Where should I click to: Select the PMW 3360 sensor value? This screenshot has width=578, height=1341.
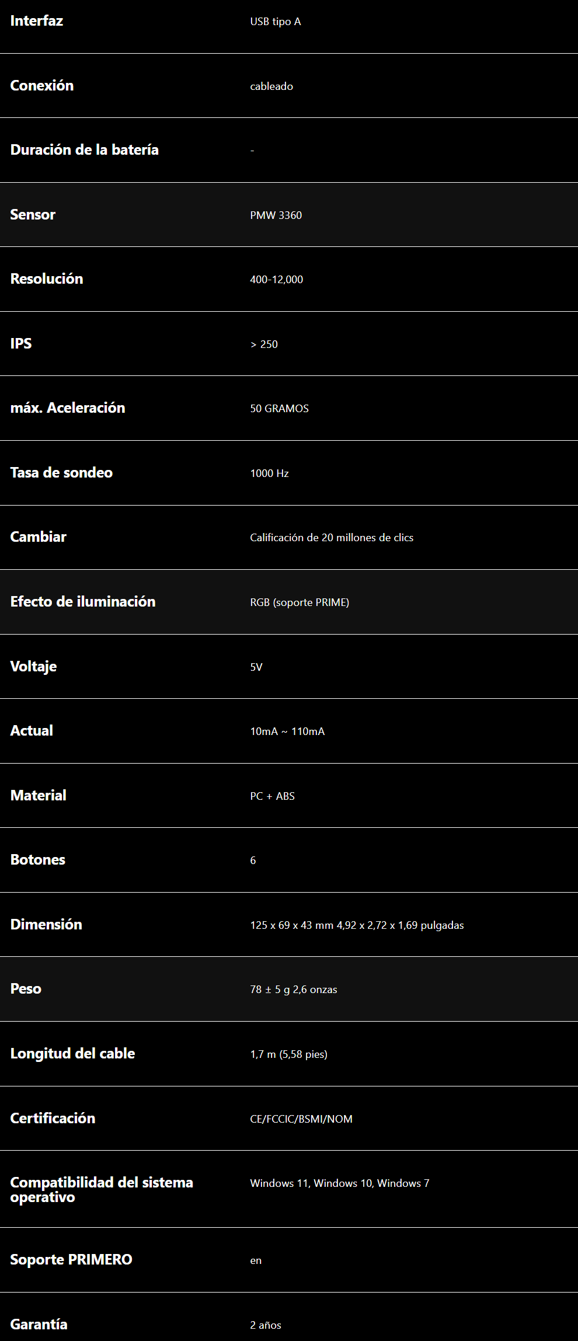pyautogui.click(x=276, y=215)
